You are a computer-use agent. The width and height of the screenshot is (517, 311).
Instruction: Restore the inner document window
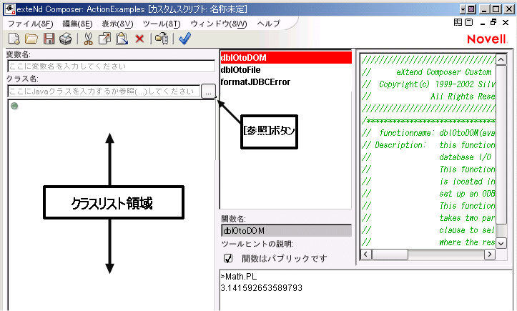click(493, 22)
